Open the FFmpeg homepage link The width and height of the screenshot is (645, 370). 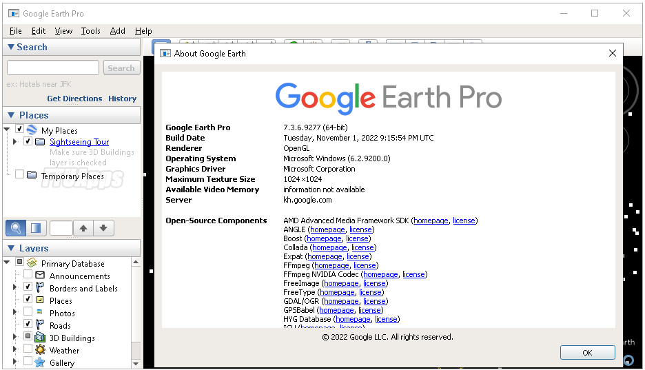click(331, 265)
